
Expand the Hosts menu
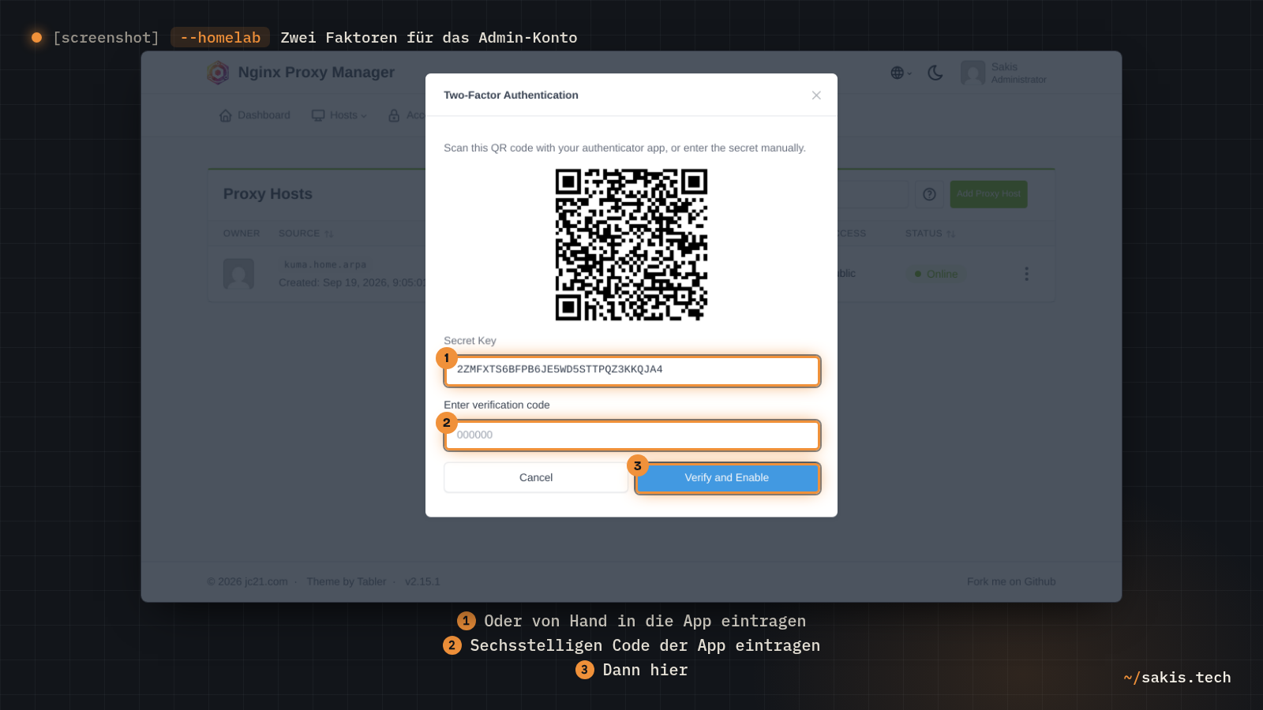point(339,115)
